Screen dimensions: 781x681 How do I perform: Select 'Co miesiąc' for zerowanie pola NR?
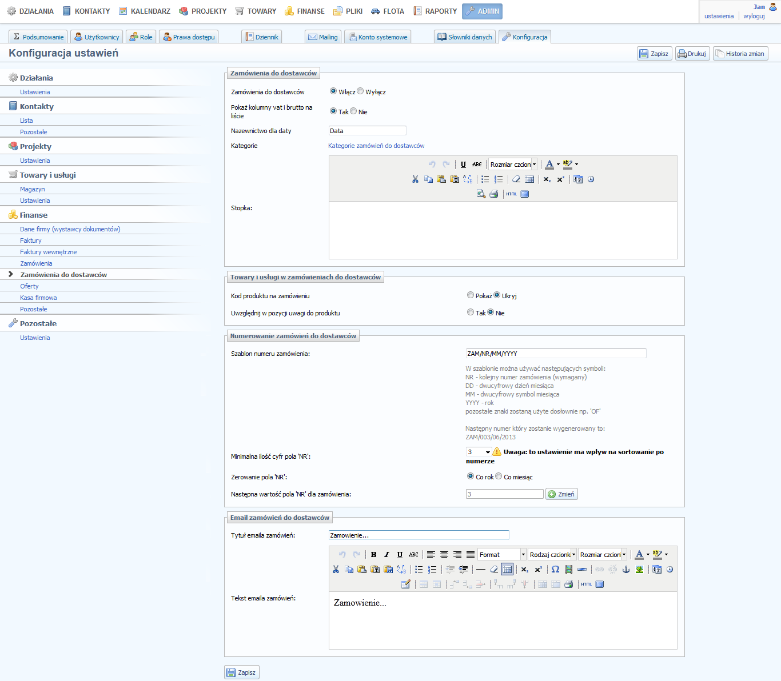pyautogui.click(x=499, y=476)
